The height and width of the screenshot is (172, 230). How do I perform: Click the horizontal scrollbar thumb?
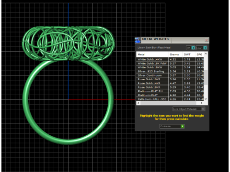click(168, 103)
